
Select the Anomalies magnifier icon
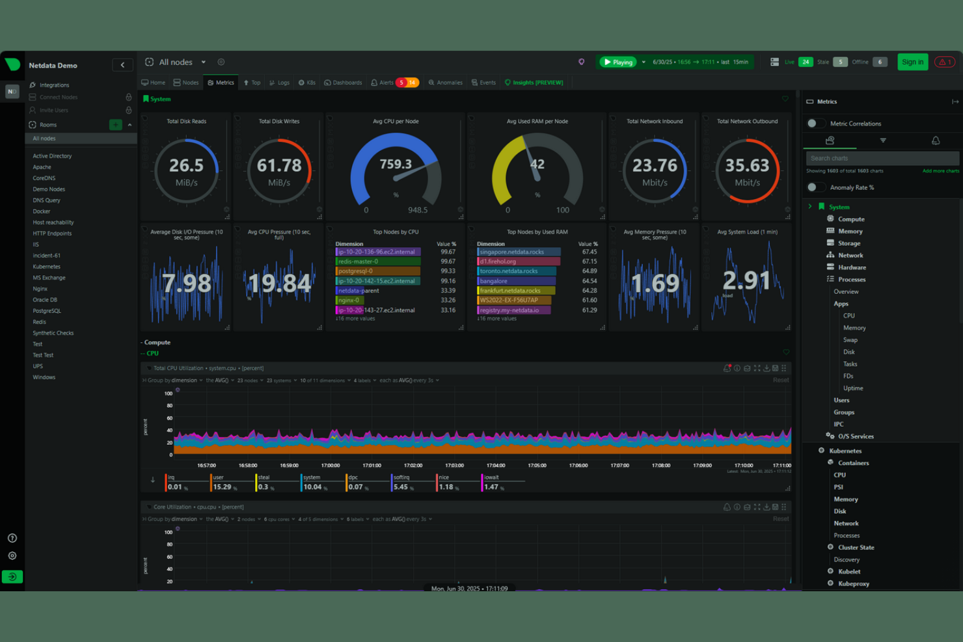[x=431, y=83]
